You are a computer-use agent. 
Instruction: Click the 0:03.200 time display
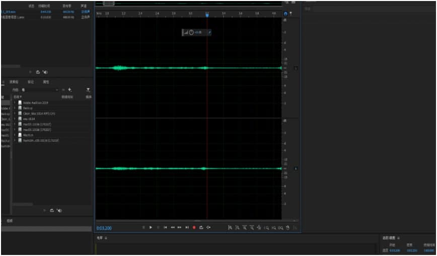click(104, 228)
